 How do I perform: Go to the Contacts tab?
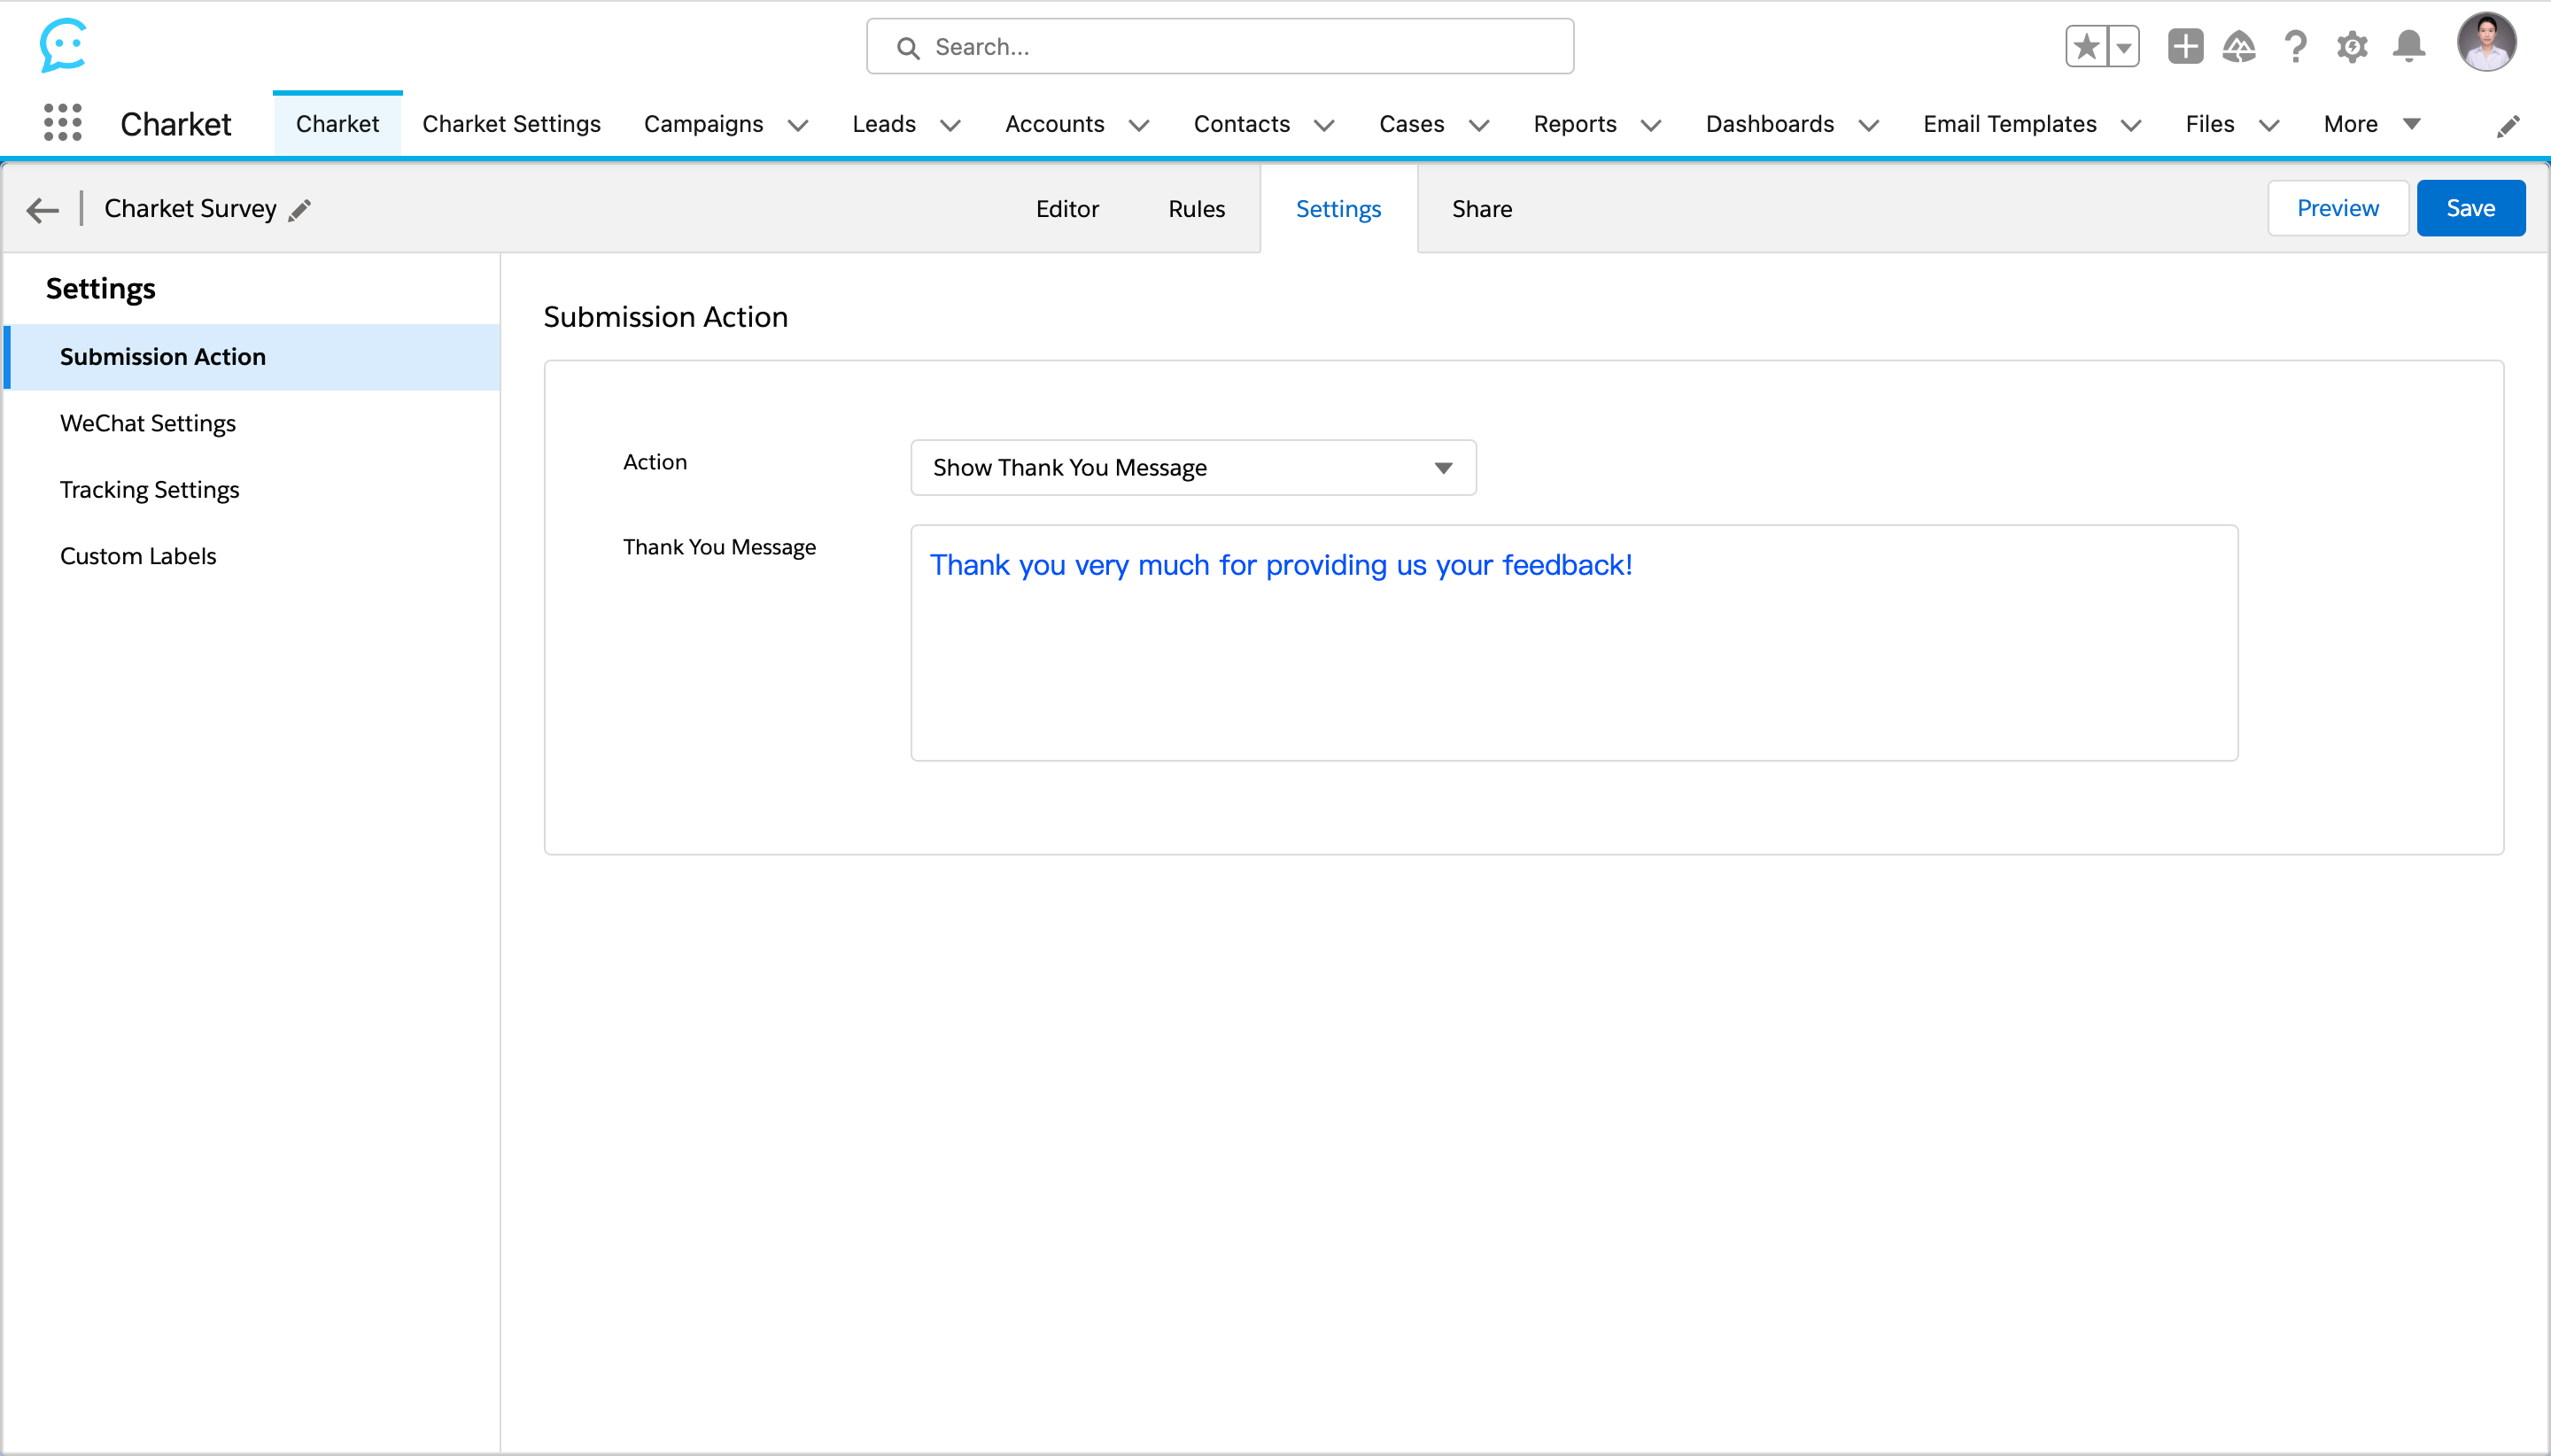point(1242,124)
